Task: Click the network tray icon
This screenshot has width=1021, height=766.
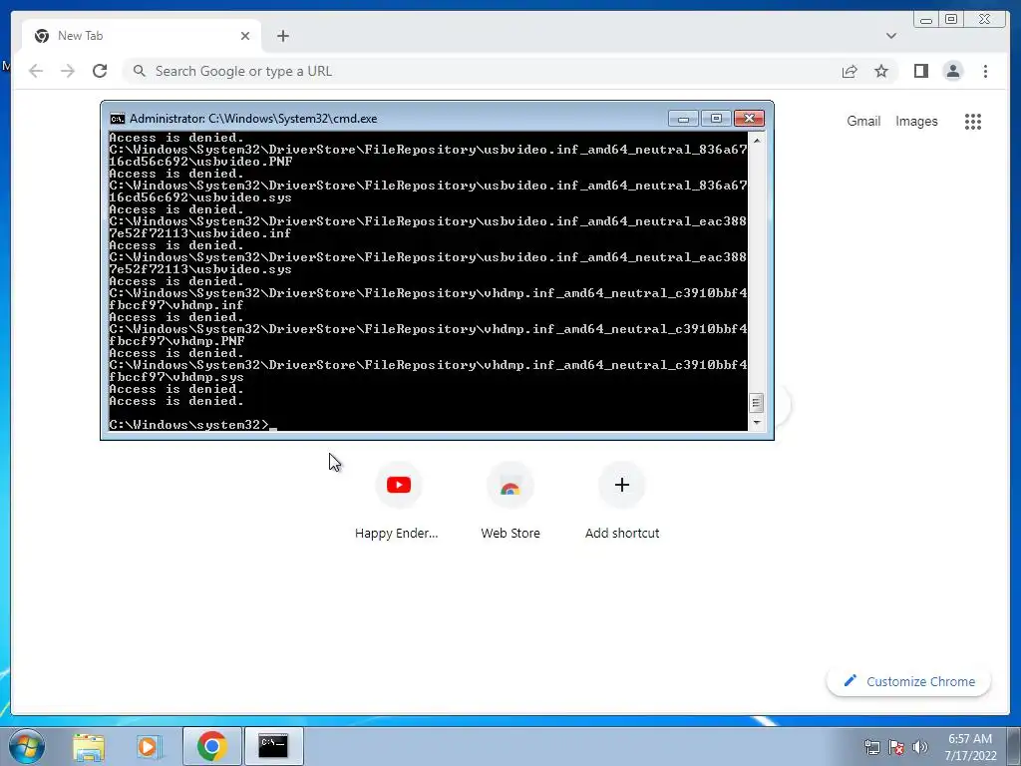Action: point(871,747)
